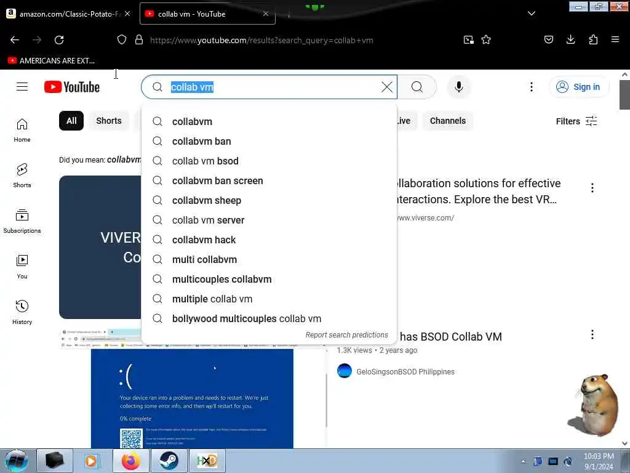Choose the suggestion "collabvm hack"

click(269, 240)
